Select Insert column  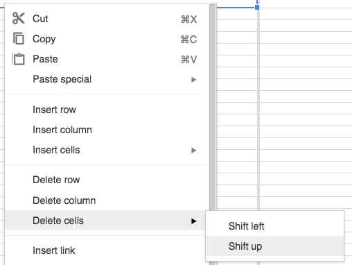point(105,130)
